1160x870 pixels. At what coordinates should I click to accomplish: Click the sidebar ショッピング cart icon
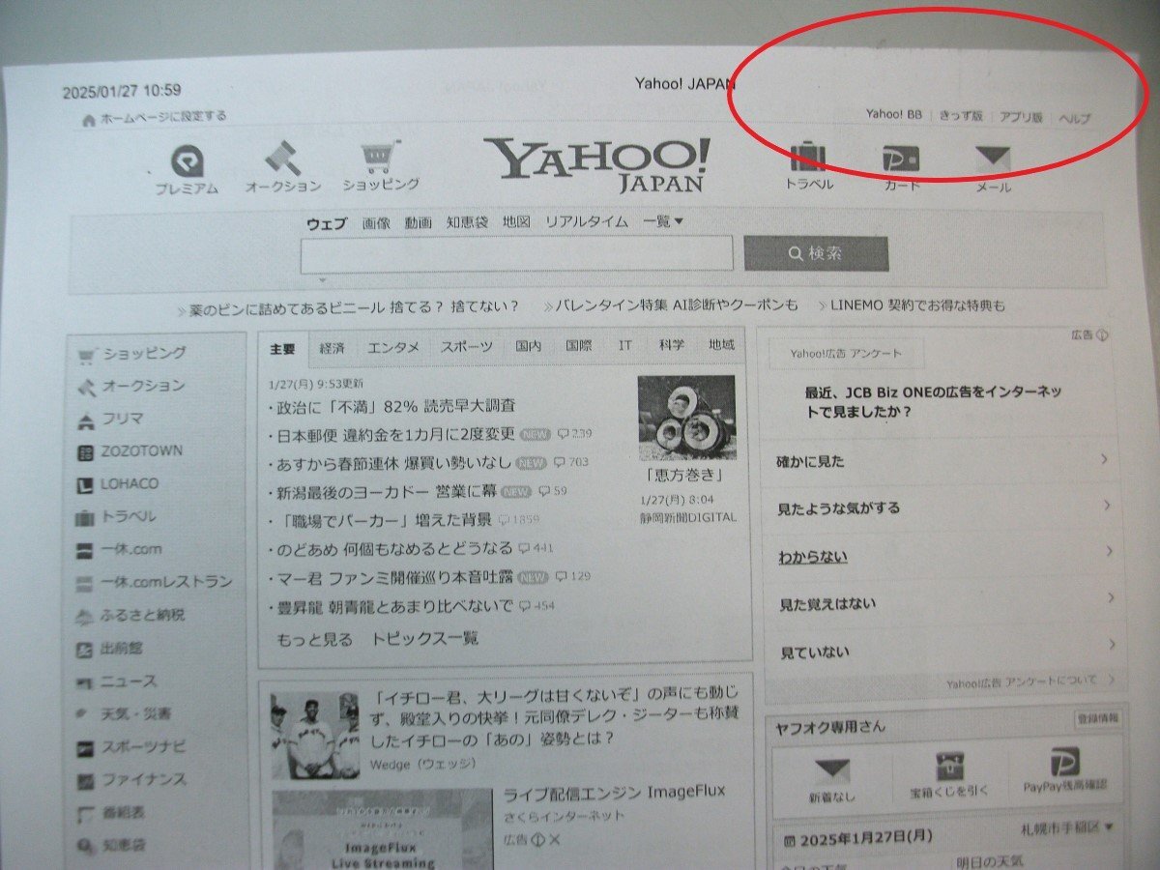click(88, 355)
